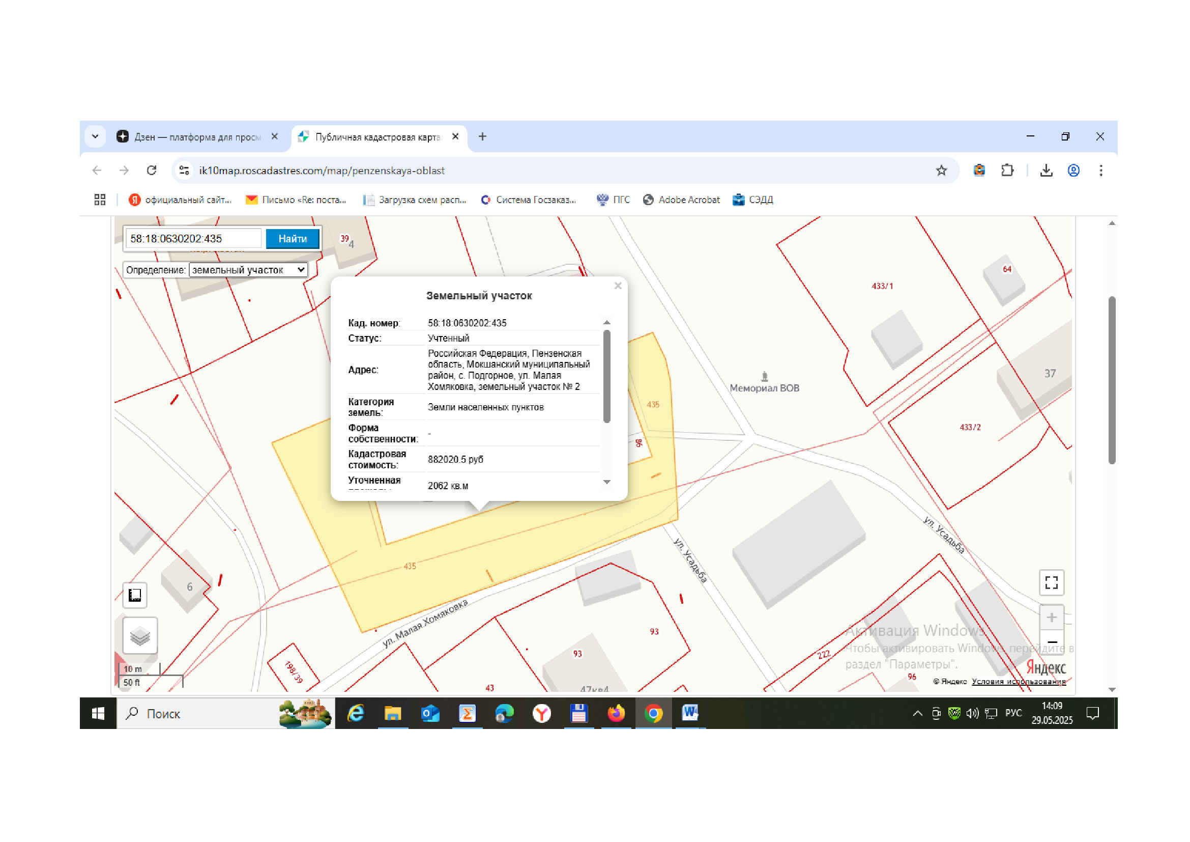Click the Найти search button
The height and width of the screenshot is (842, 1190).
click(293, 238)
